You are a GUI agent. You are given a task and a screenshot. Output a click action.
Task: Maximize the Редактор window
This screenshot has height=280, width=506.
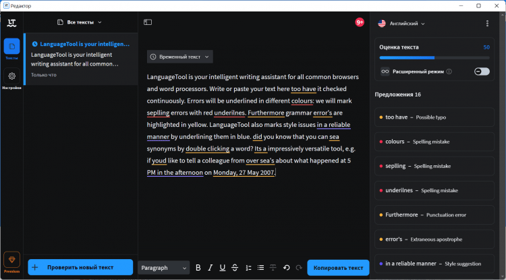click(478, 6)
